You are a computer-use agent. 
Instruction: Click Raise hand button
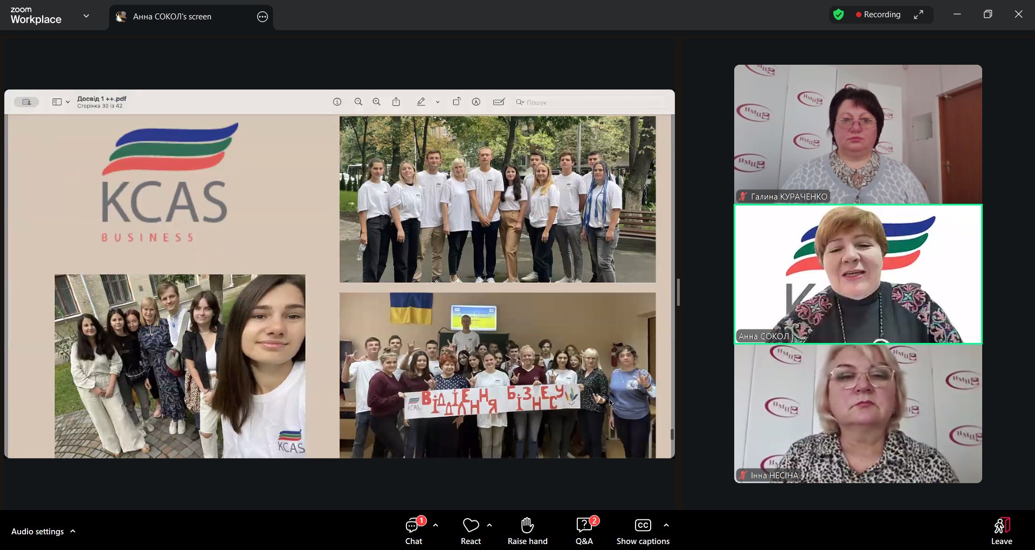click(x=527, y=531)
